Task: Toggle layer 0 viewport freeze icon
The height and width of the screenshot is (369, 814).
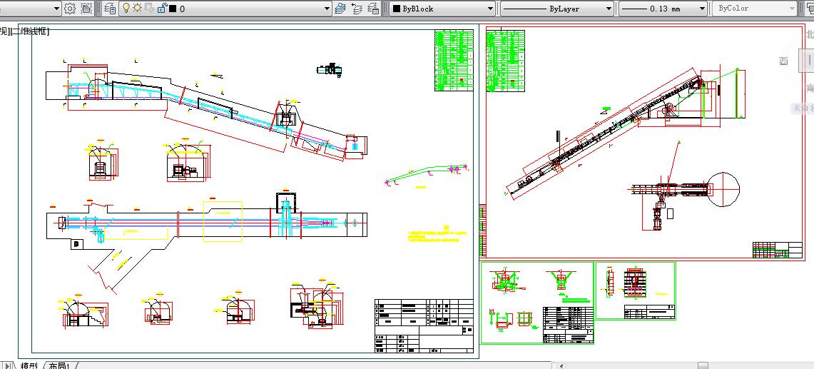Action: [x=149, y=9]
